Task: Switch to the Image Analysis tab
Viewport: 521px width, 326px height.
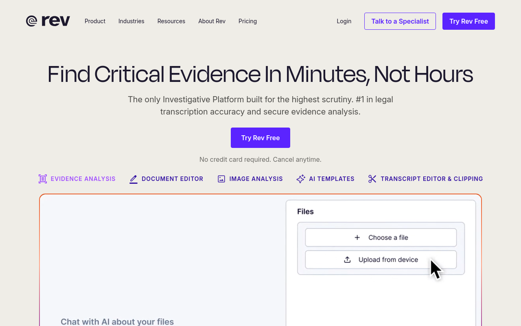Action: 256,179
